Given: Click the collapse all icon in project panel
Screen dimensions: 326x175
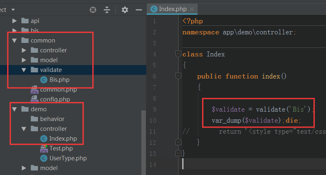Looking at the screenshot, I should [x=107, y=9].
